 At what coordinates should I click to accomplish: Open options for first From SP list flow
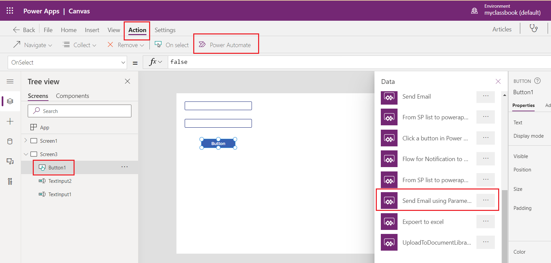tap(486, 117)
